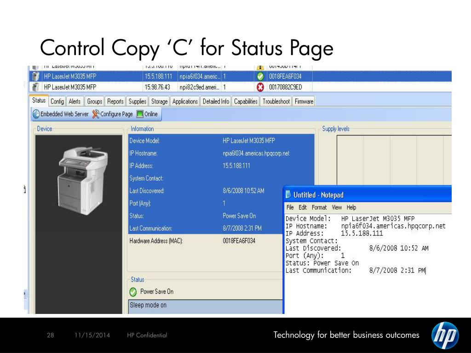
Task: Toggle the green Online status icon
Action: (140, 114)
